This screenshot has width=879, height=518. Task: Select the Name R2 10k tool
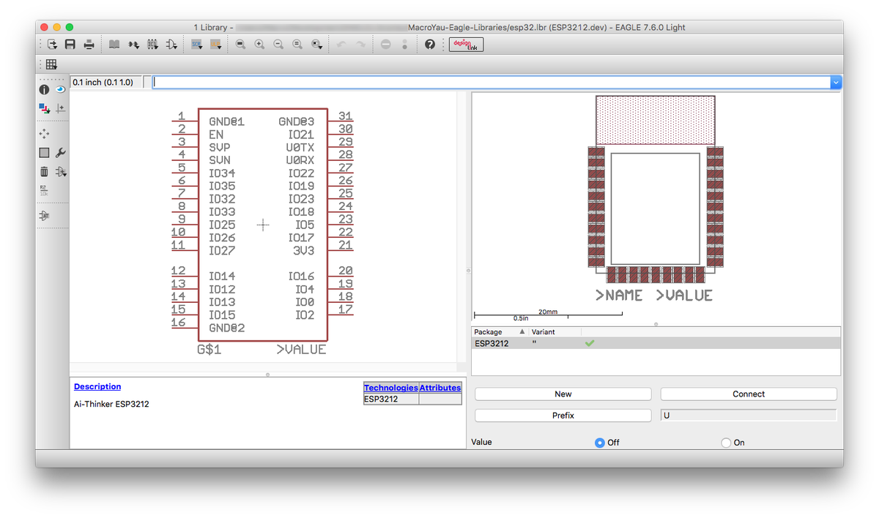pos(44,191)
